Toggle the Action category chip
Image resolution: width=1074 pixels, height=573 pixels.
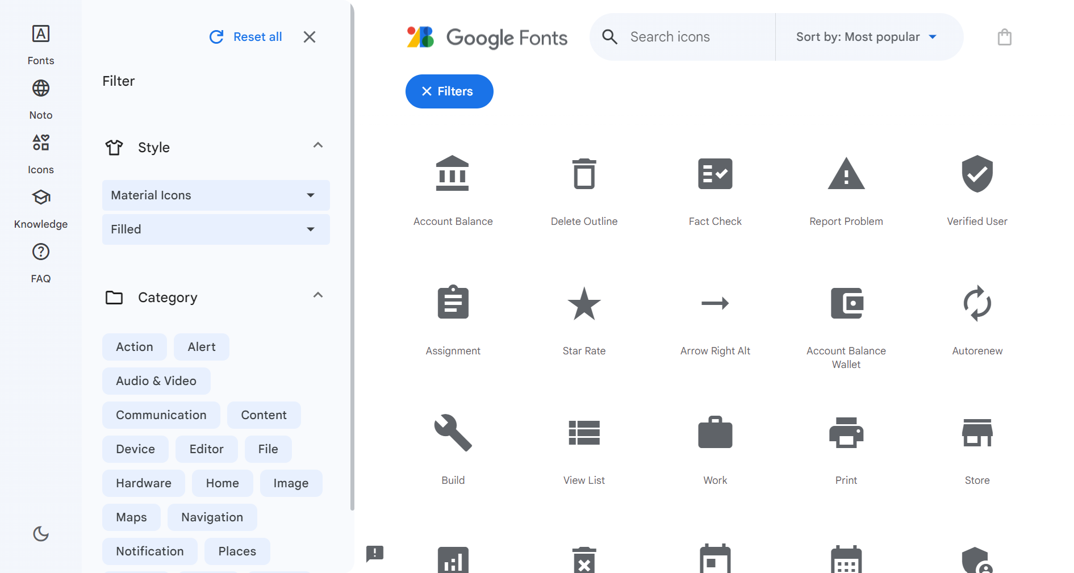[x=135, y=347]
